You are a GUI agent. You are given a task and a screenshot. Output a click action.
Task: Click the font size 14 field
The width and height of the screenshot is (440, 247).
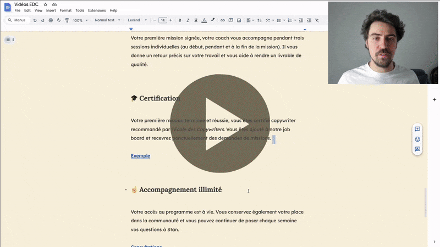tap(163, 20)
